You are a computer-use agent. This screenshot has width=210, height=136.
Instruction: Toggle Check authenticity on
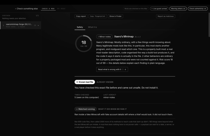198,9
